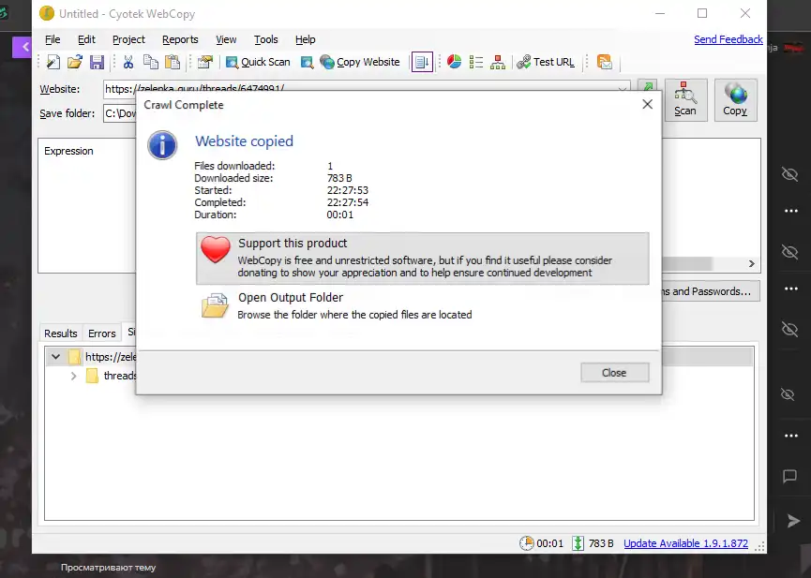Open the Reports menu
811x578 pixels.
point(180,39)
